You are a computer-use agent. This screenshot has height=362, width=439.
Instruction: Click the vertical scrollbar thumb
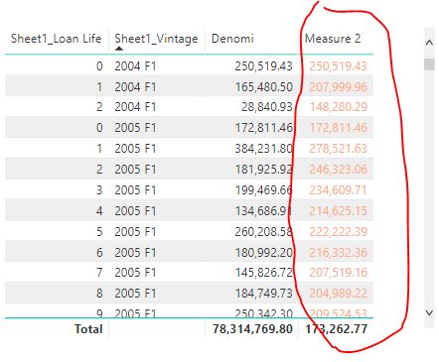pyautogui.click(x=429, y=64)
